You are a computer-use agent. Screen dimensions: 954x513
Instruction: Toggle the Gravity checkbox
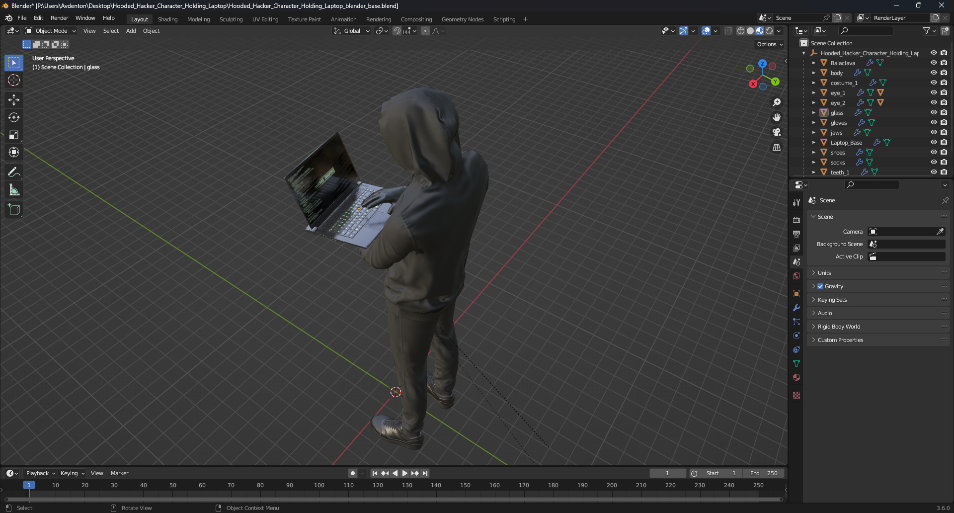[820, 286]
